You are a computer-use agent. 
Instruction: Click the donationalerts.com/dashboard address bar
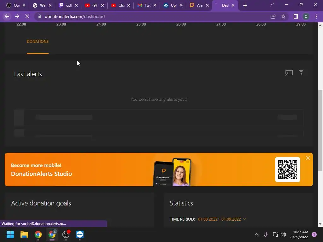(74, 16)
